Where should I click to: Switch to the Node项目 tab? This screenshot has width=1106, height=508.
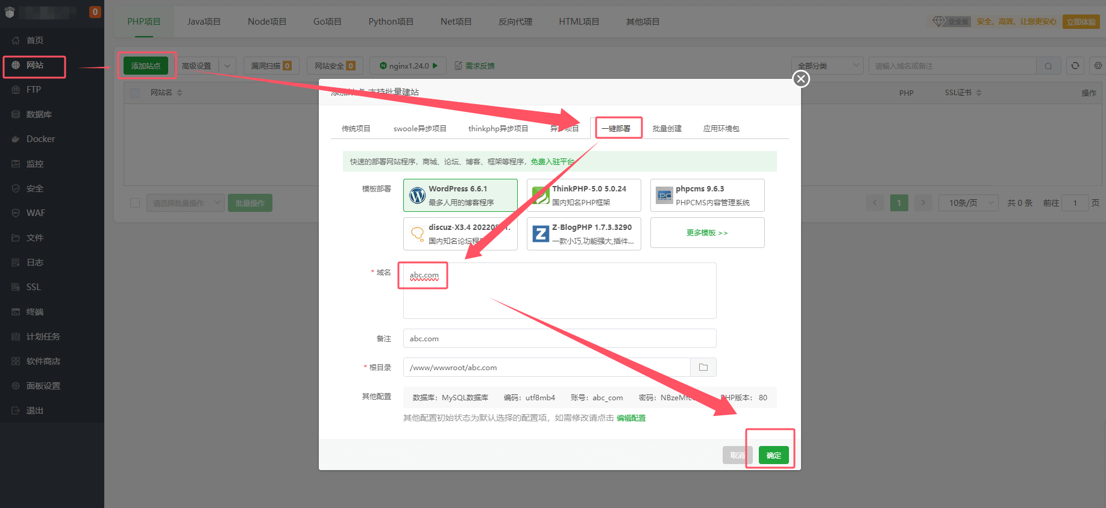click(x=267, y=22)
